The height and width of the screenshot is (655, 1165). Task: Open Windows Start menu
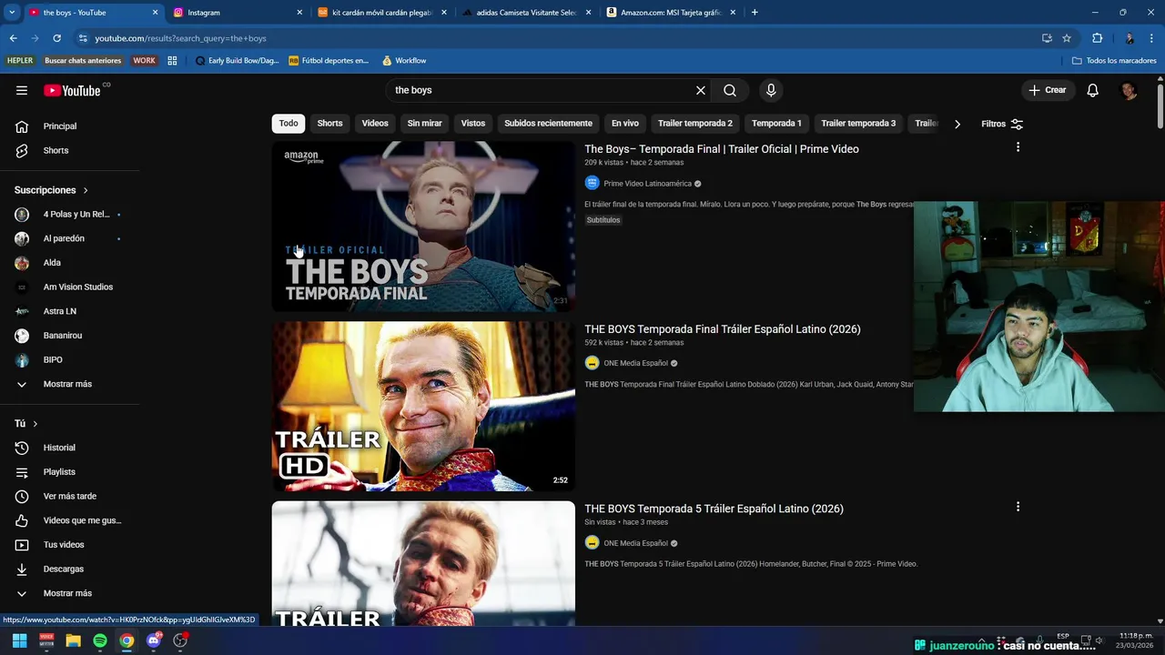pyautogui.click(x=19, y=640)
